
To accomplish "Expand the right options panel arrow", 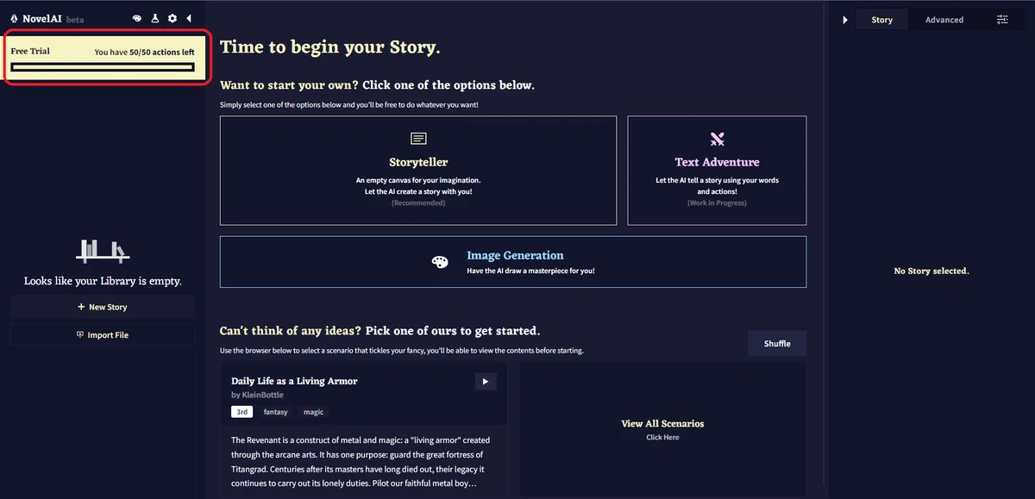I will pyautogui.click(x=845, y=20).
